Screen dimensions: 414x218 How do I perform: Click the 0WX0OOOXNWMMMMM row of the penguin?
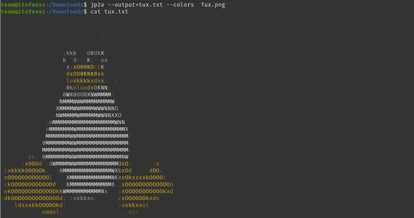pyautogui.click(x=87, y=95)
